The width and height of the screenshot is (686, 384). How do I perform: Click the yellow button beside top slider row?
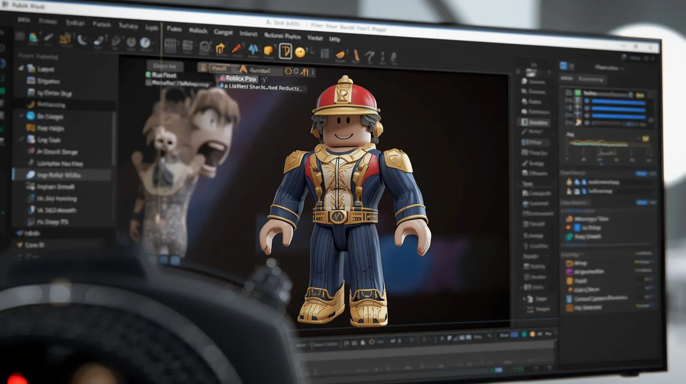pos(640,95)
